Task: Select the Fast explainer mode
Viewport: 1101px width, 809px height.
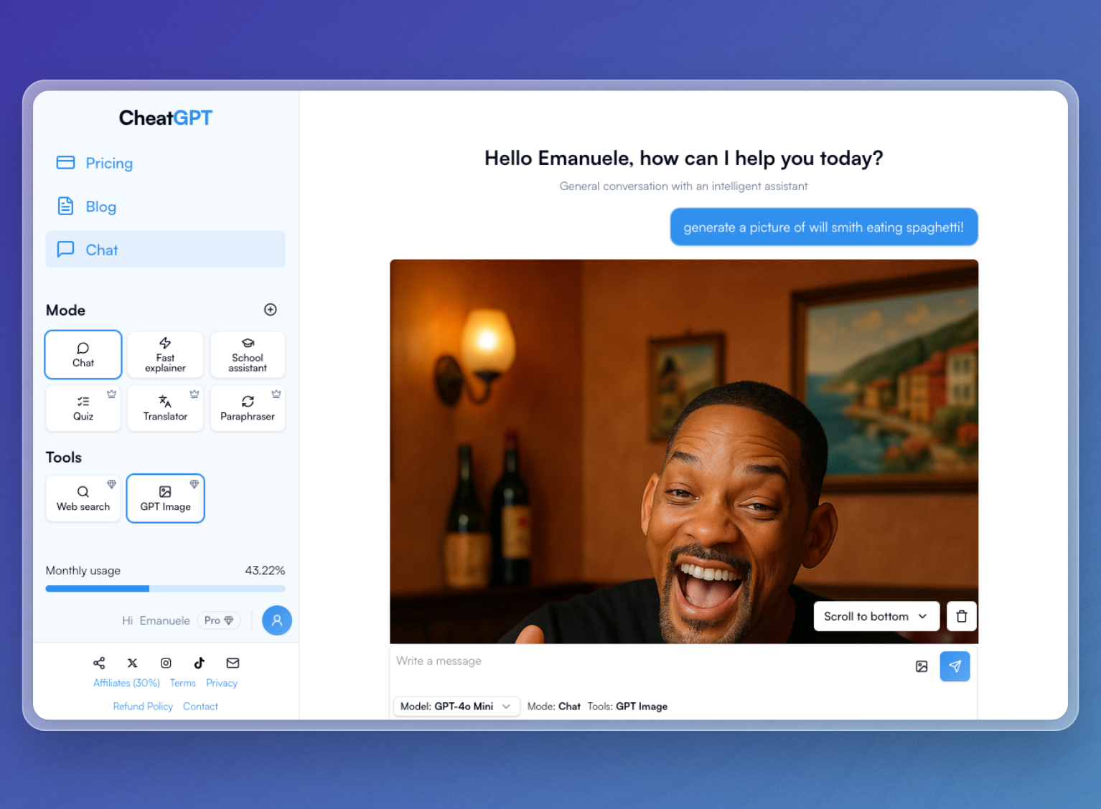Action: click(x=165, y=354)
